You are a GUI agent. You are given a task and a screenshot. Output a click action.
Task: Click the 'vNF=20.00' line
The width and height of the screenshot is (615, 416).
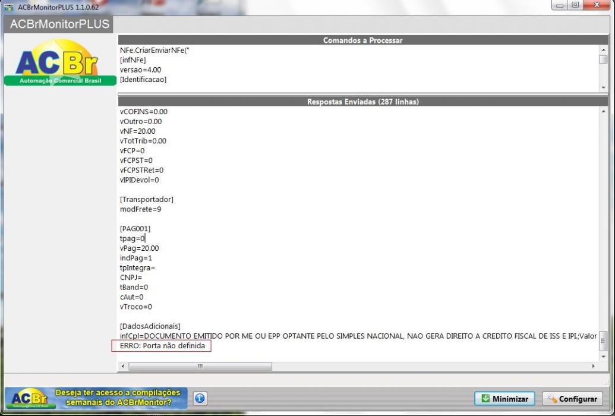(138, 131)
